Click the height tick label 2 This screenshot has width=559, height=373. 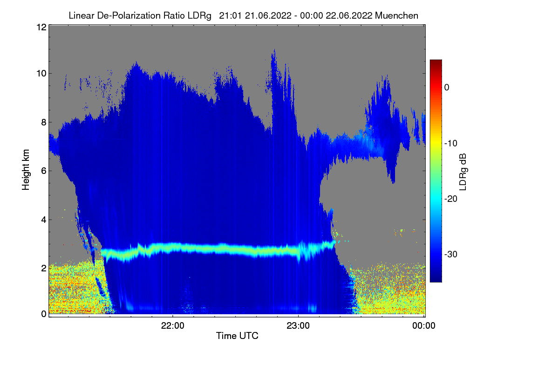43,268
